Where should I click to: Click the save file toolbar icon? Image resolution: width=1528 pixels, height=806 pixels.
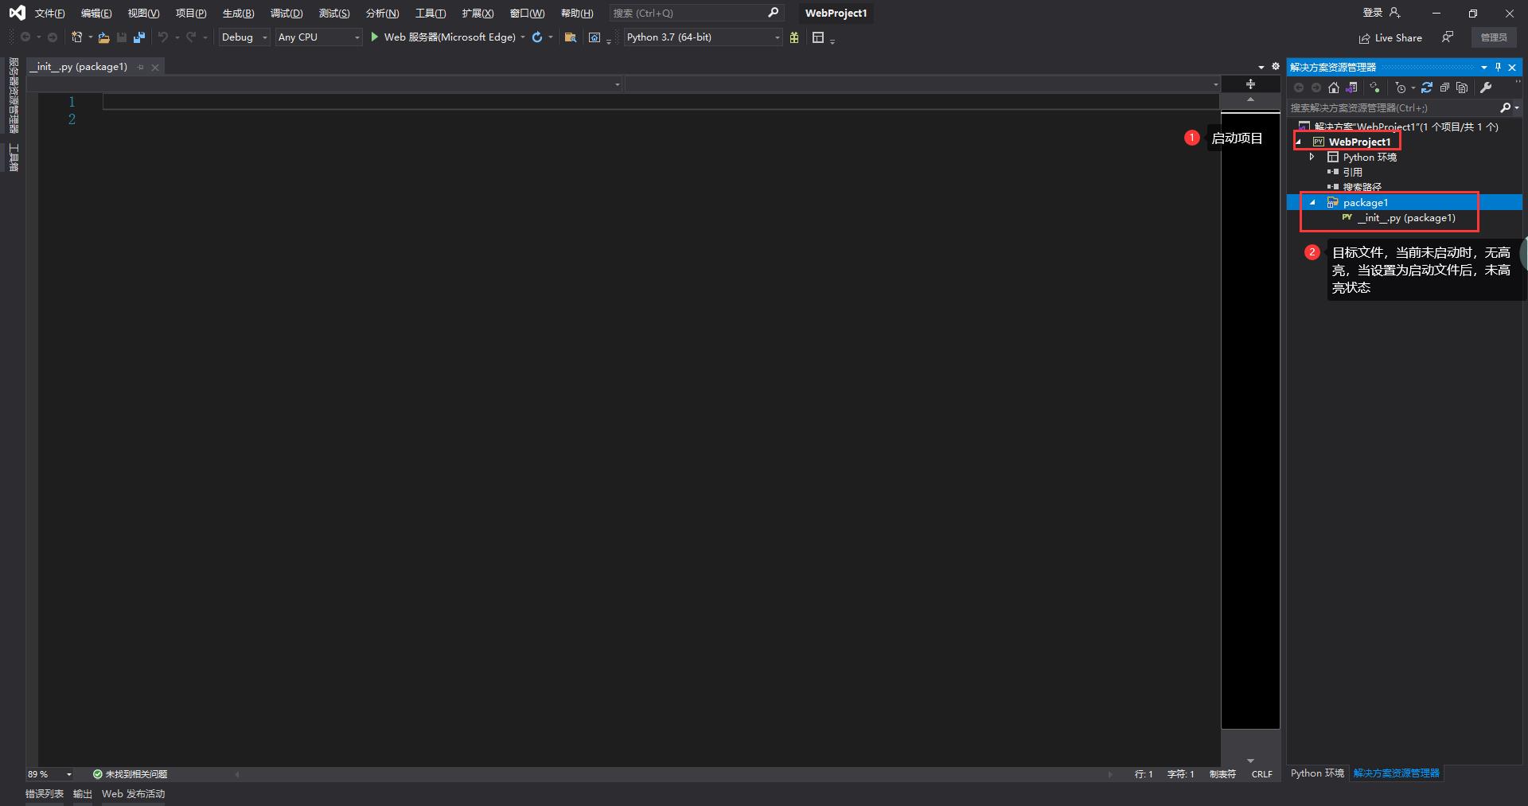(122, 37)
